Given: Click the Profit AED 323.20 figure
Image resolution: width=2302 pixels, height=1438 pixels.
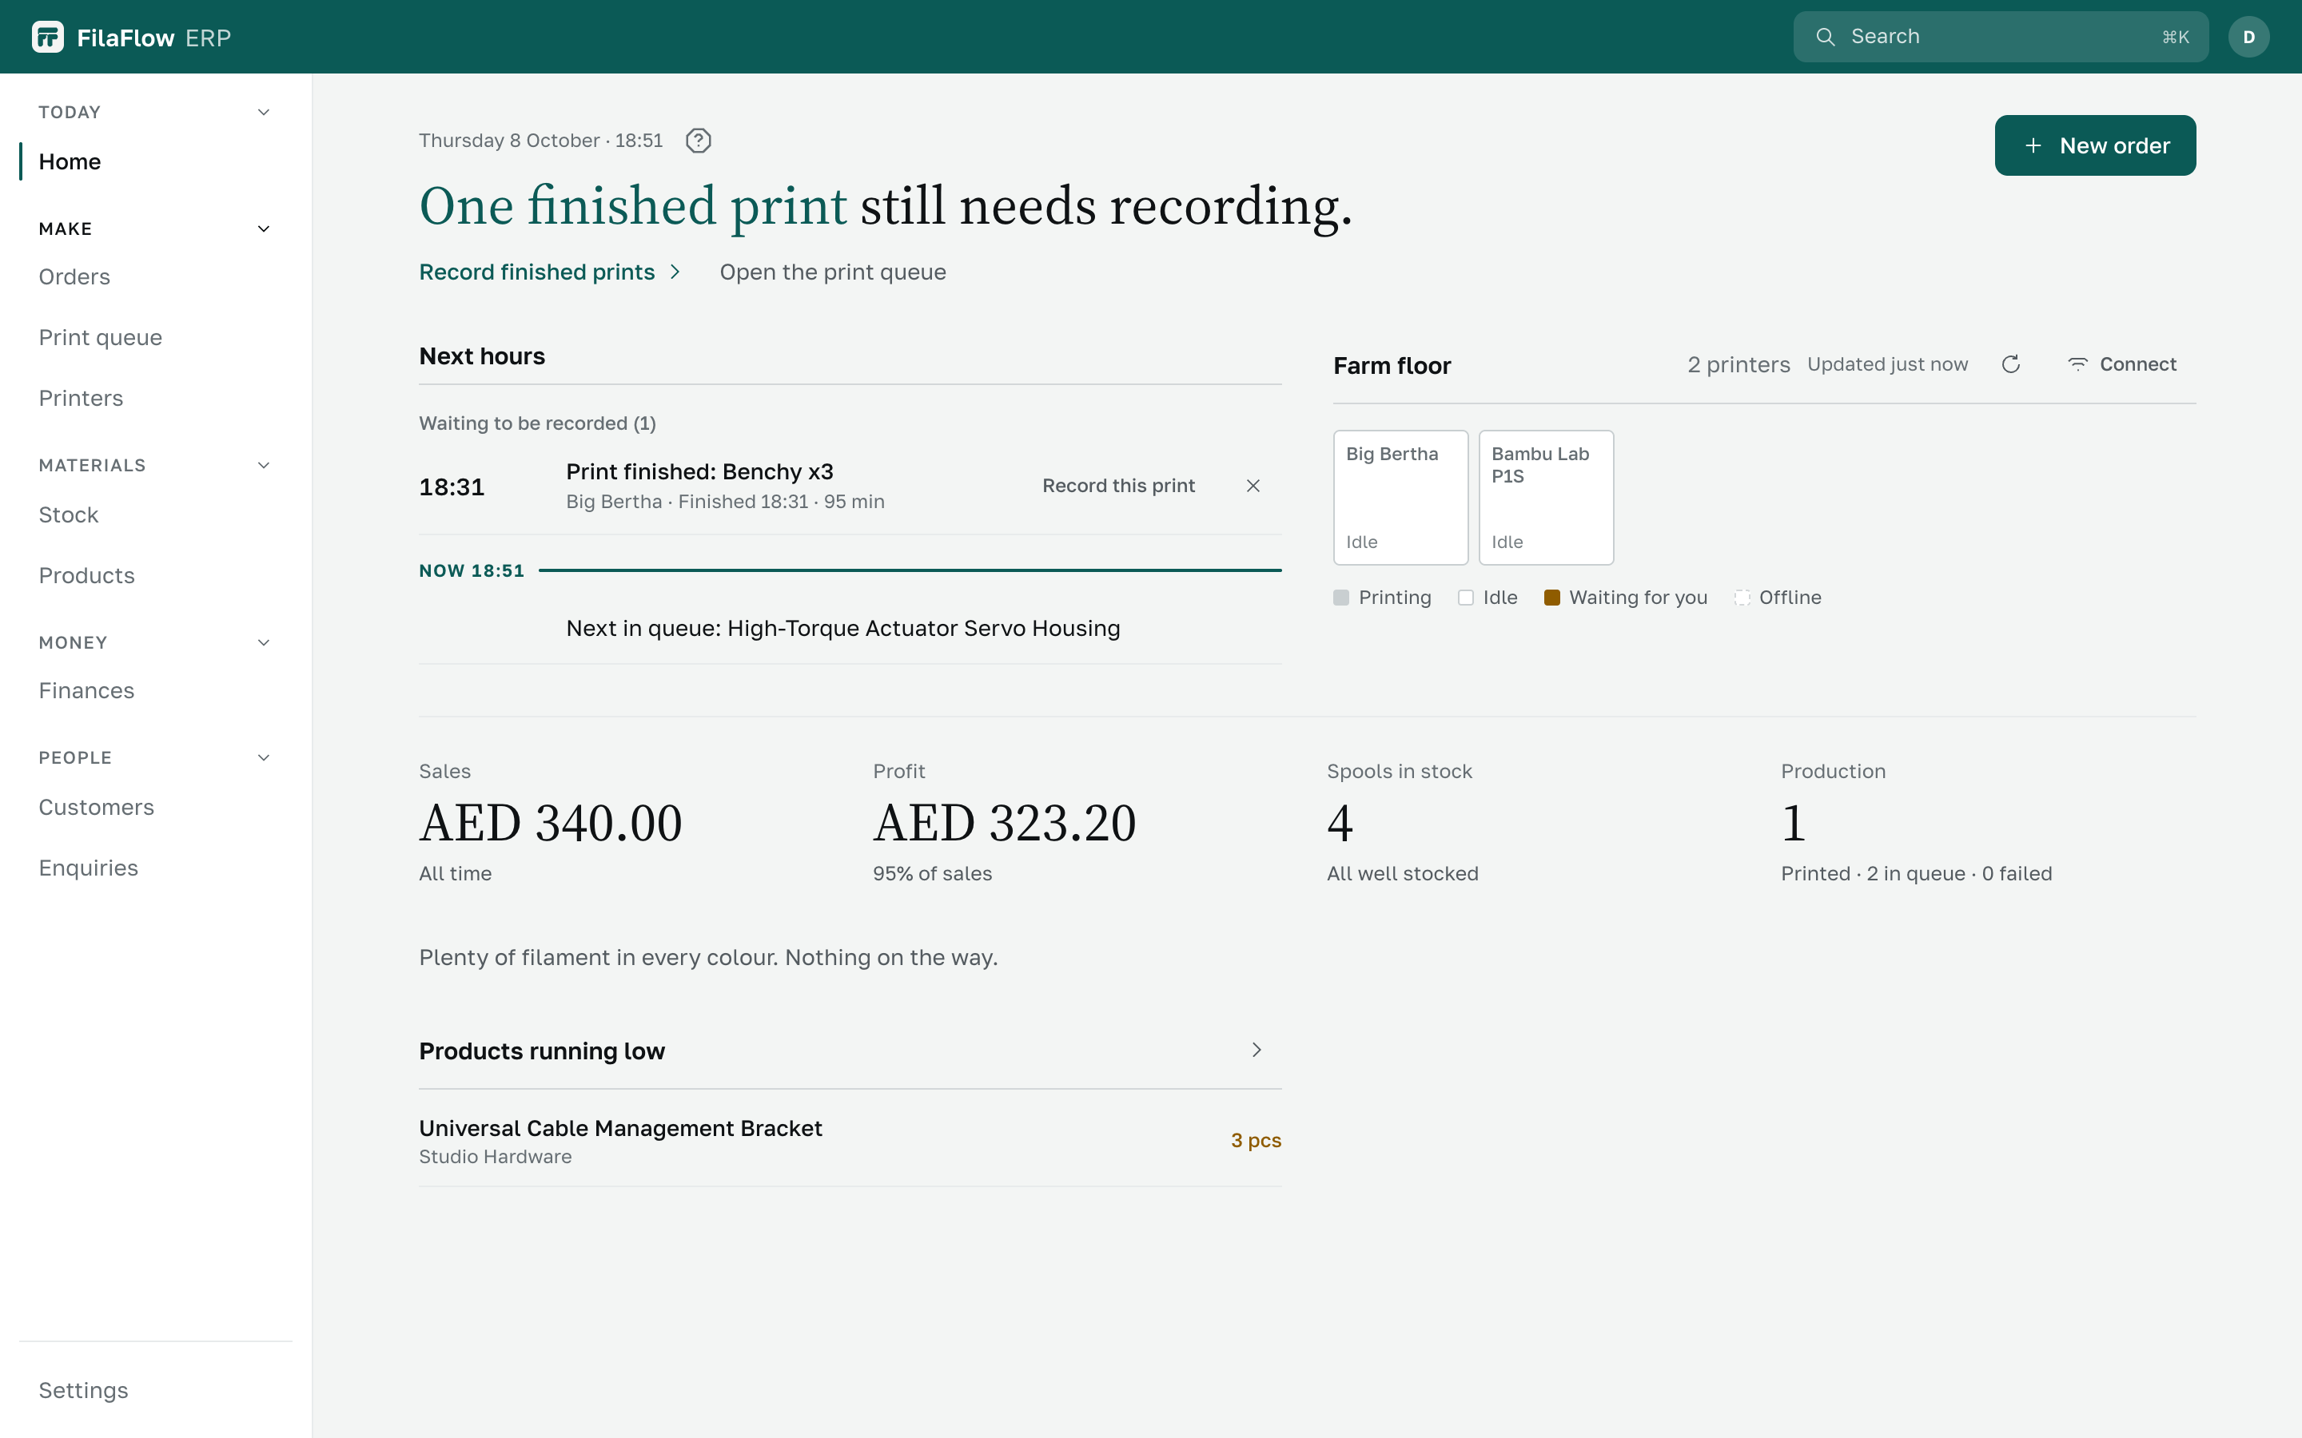Looking at the screenshot, I should click(1005, 823).
